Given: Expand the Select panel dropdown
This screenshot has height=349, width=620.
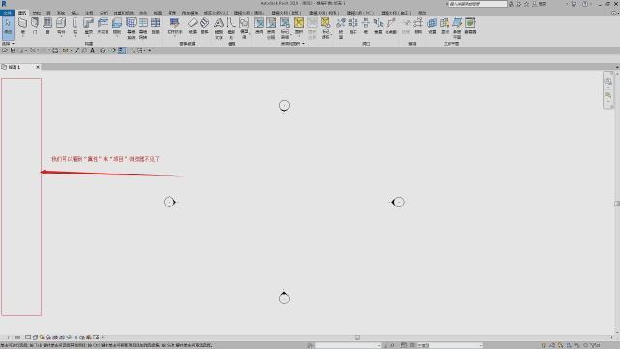Looking at the screenshot, I should click(8, 43).
